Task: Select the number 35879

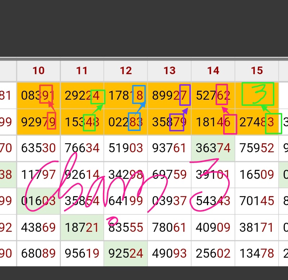Action: tap(169, 122)
